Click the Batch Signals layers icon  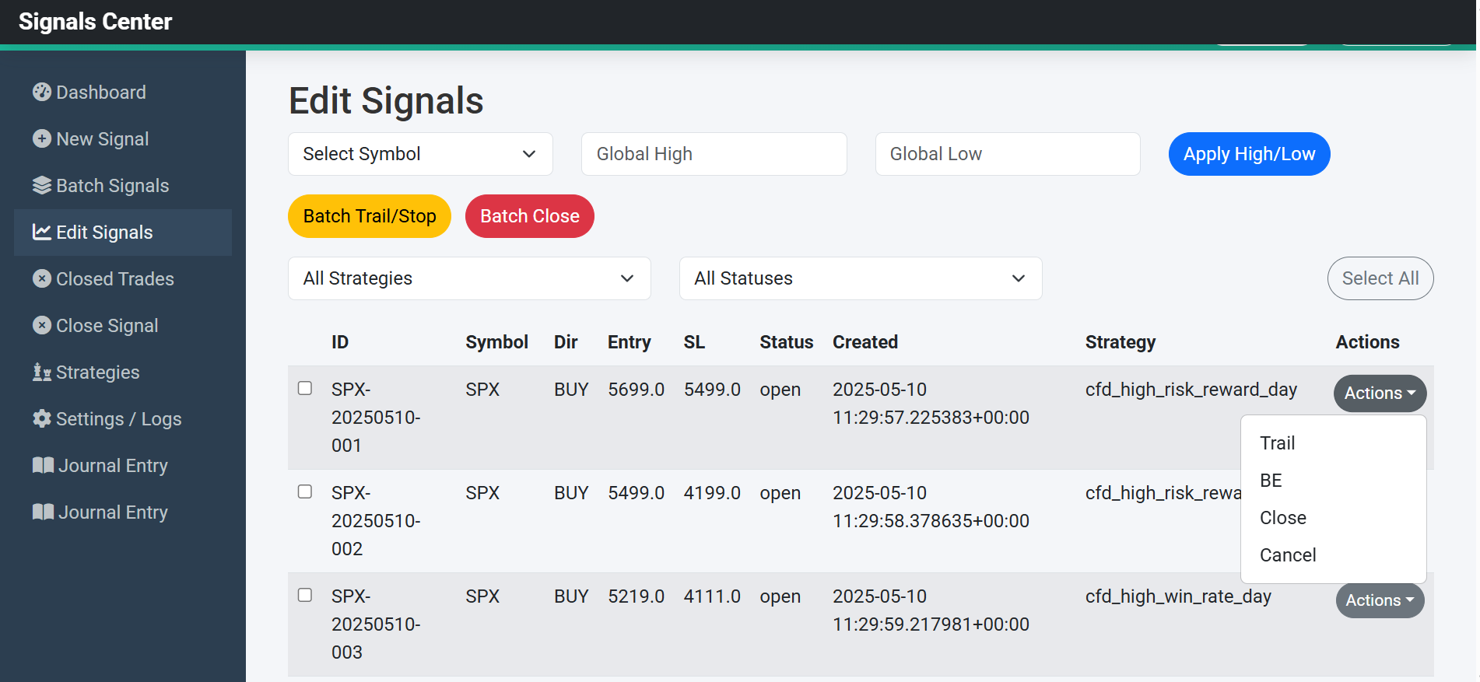(42, 185)
